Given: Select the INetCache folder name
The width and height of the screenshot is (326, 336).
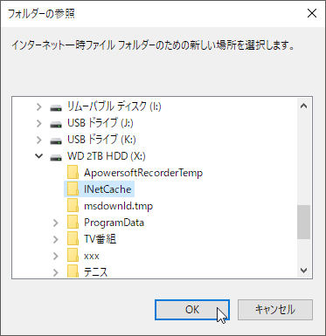Looking at the screenshot, I should click(108, 189).
